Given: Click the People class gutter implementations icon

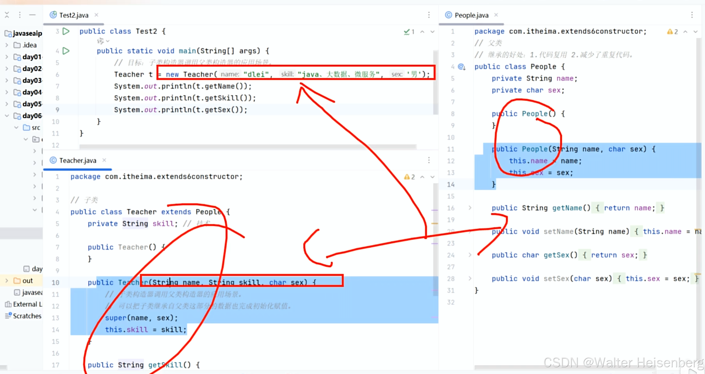Looking at the screenshot, I should [x=462, y=67].
